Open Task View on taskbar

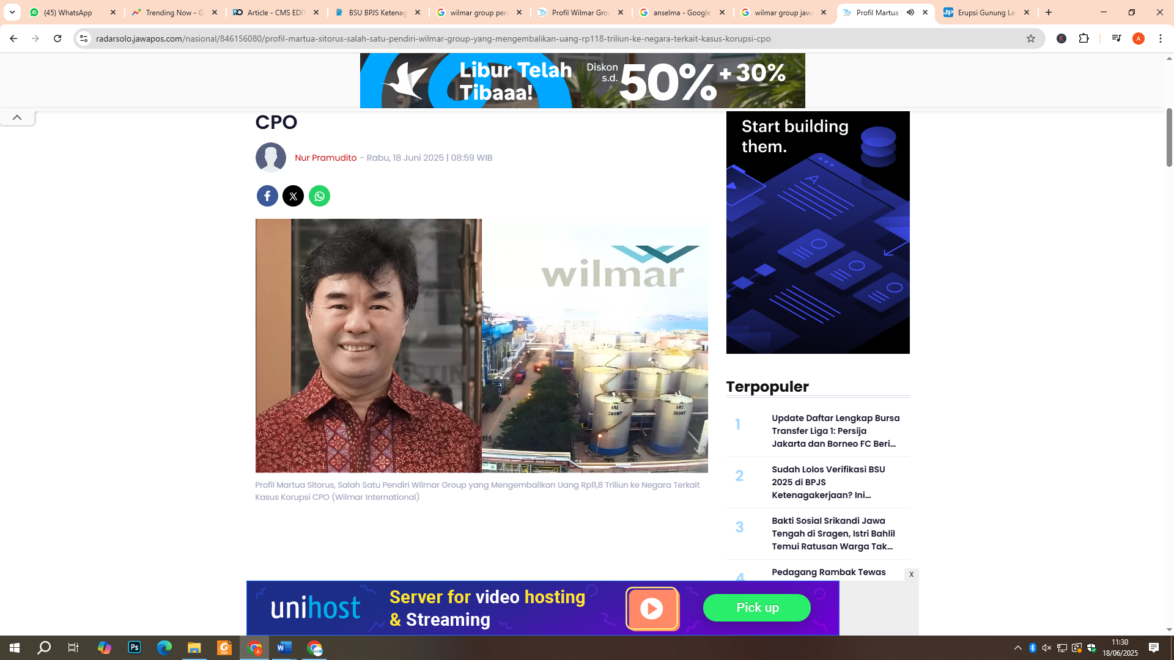click(73, 648)
